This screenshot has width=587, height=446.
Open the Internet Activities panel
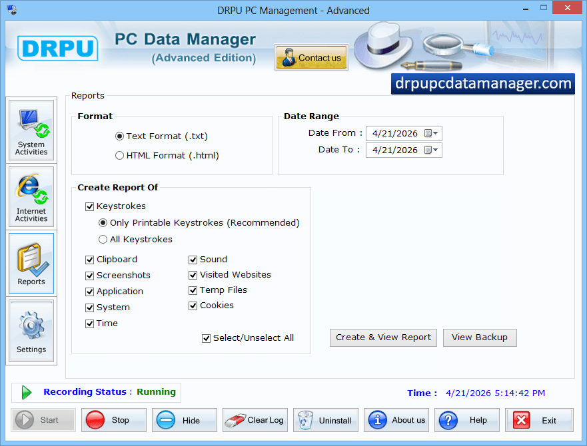tap(31, 197)
